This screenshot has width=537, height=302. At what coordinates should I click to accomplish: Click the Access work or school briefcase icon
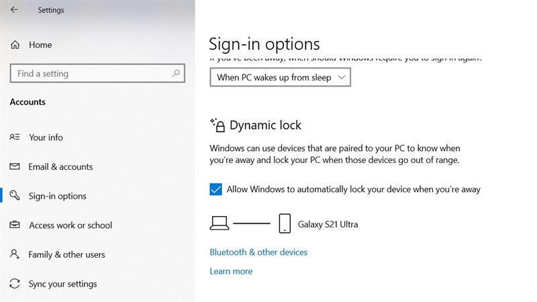15,225
